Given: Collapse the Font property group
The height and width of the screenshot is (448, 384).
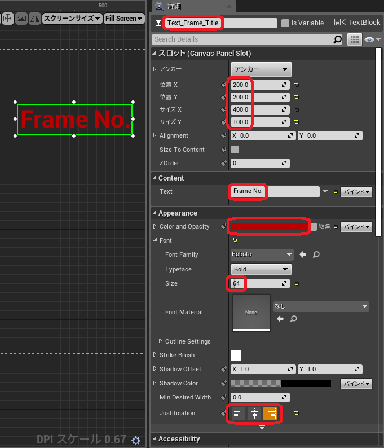Looking at the screenshot, I should [x=155, y=240].
